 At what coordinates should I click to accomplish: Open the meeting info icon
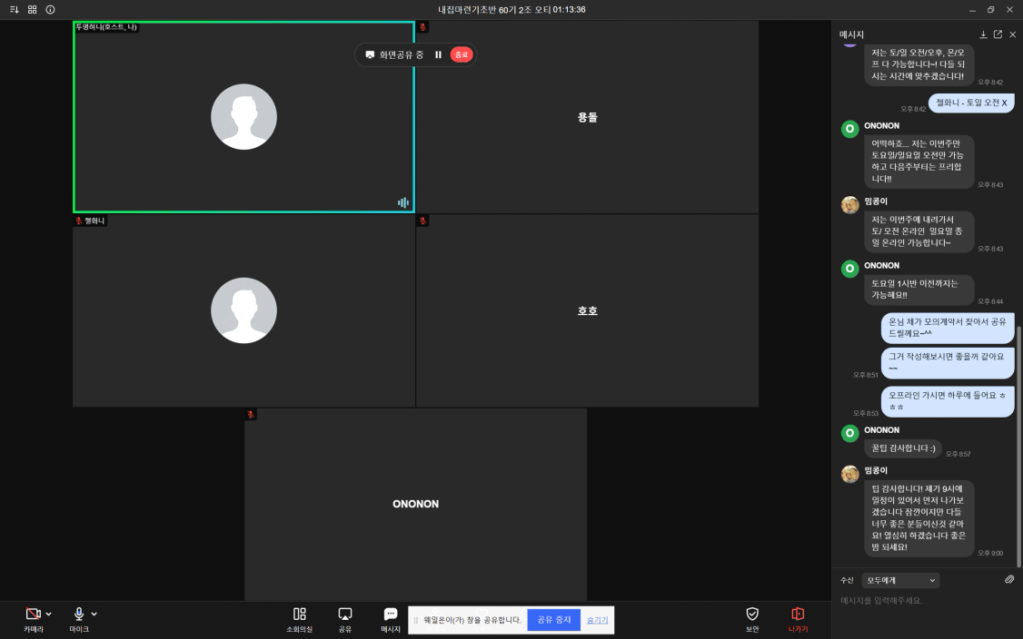[x=50, y=9]
